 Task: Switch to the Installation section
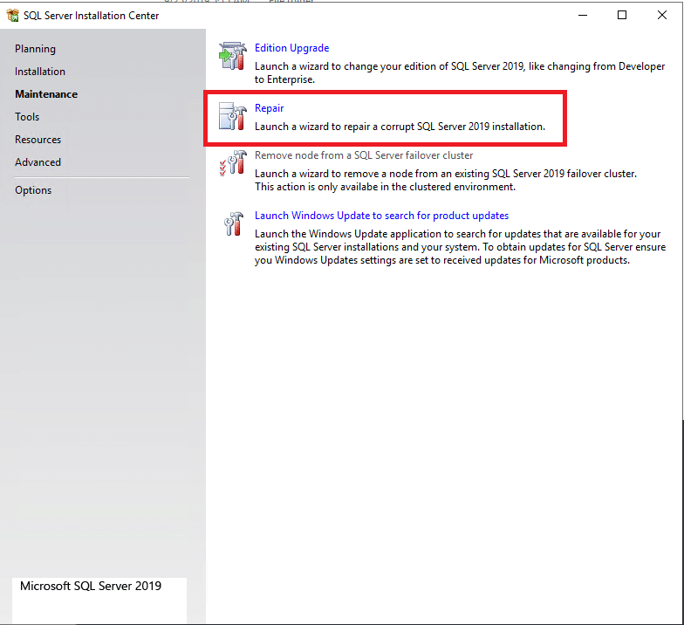click(x=40, y=72)
